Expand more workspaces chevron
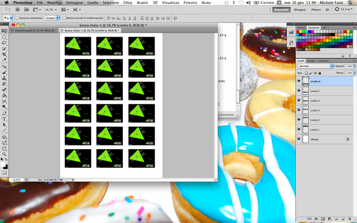The height and width of the screenshot is (223, 357). pyautogui.click(x=327, y=10)
